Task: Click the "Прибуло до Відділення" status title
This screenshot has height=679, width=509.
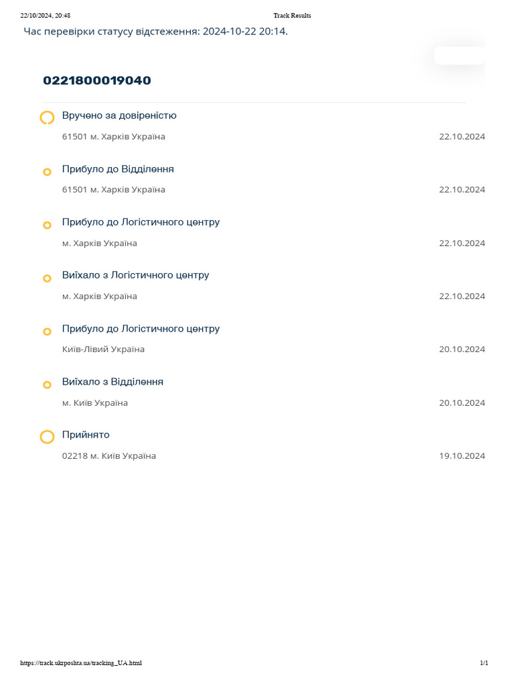Action: (118, 169)
